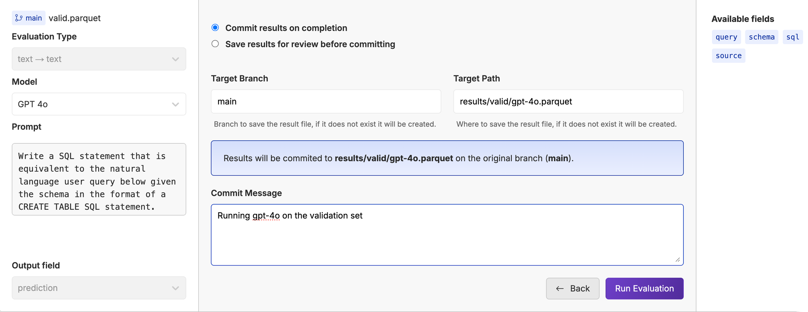Open the Evaluation Type dropdown
Screen dimensions: 808x312
(x=99, y=59)
